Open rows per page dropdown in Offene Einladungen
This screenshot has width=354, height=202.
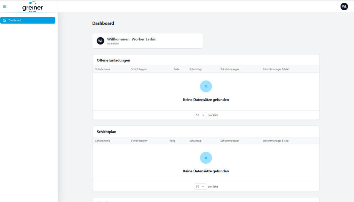200,115
